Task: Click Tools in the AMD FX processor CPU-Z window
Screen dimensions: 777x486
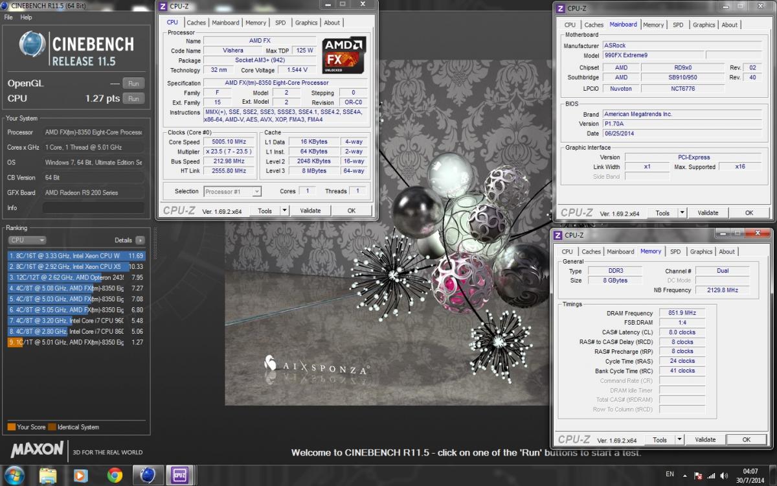Action: click(265, 211)
